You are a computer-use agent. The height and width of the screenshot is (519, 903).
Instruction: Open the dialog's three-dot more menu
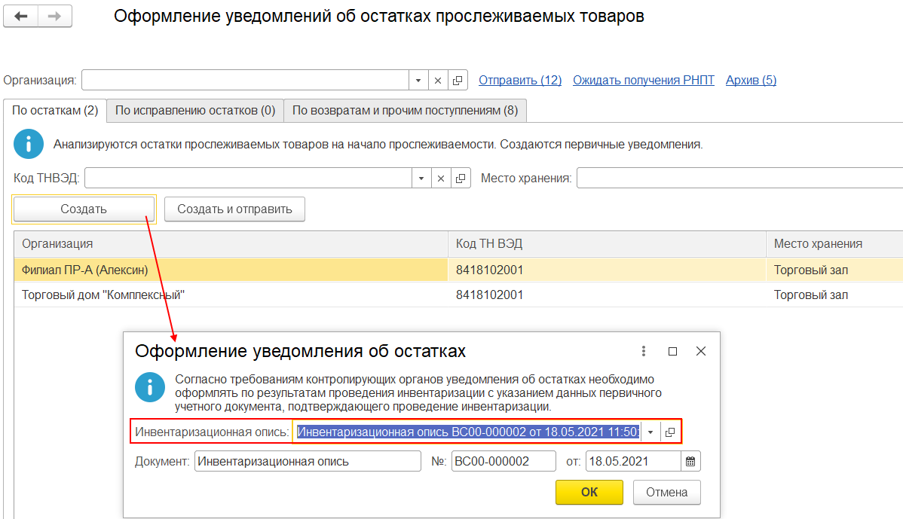(644, 351)
